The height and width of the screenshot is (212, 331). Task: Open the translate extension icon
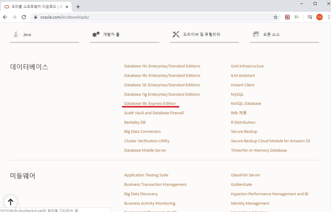297,17
